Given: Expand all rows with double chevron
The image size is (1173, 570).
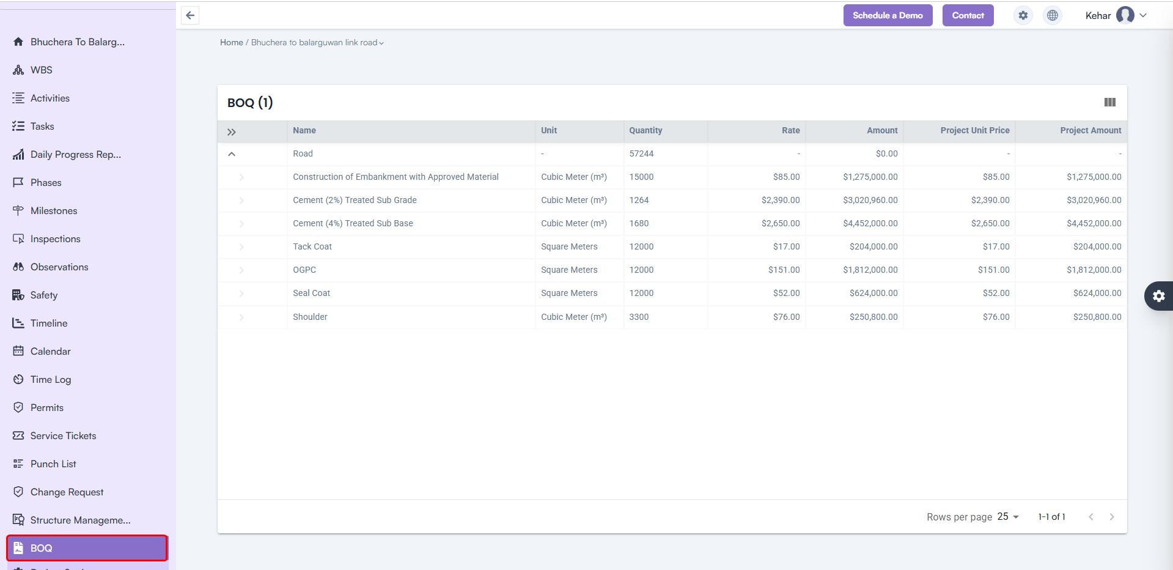Looking at the screenshot, I should 232,131.
